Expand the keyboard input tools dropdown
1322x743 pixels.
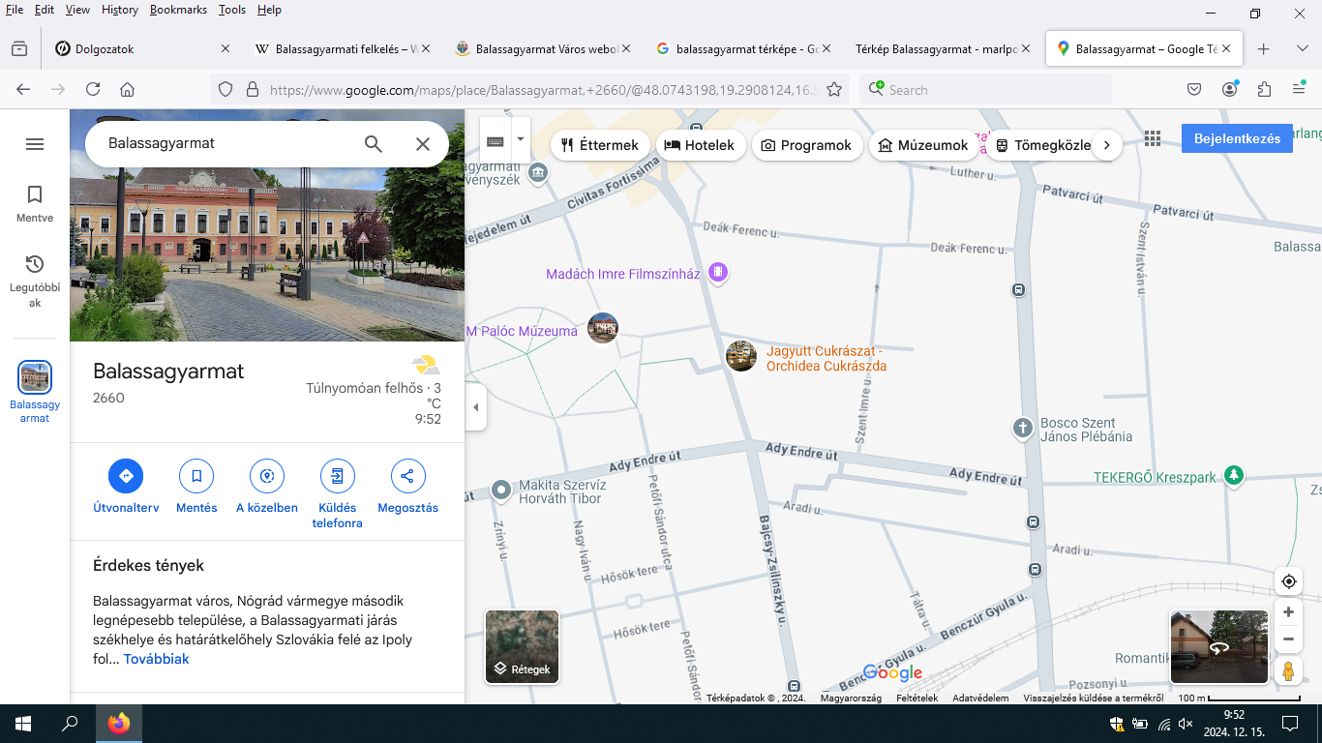pos(521,139)
